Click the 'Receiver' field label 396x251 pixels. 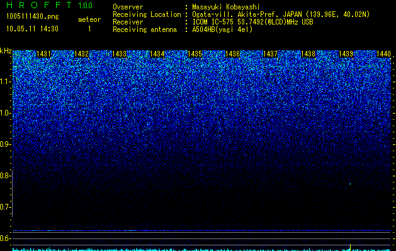[128, 22]
